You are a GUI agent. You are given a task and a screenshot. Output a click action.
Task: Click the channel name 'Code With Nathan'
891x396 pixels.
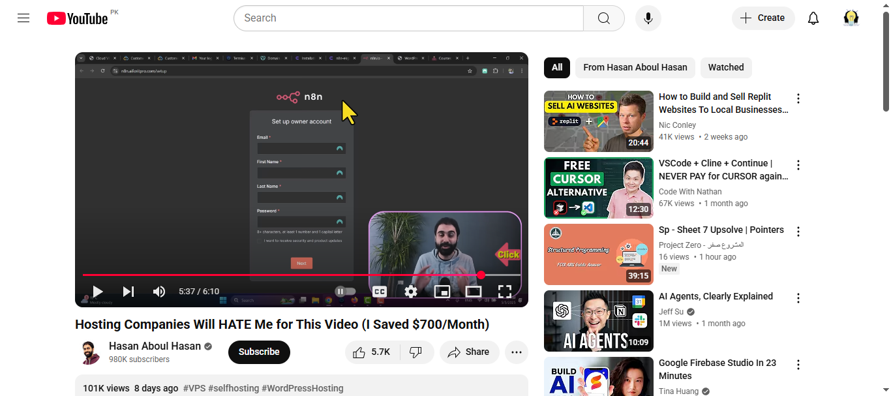[x=690, y=192]
